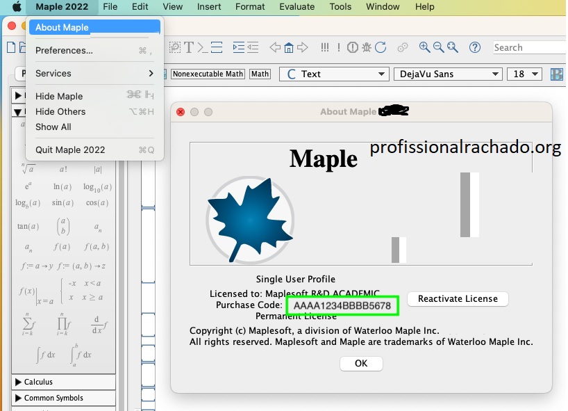Insert tan(a) from the palette
568x411 pixels.
(x=28, y=226)
